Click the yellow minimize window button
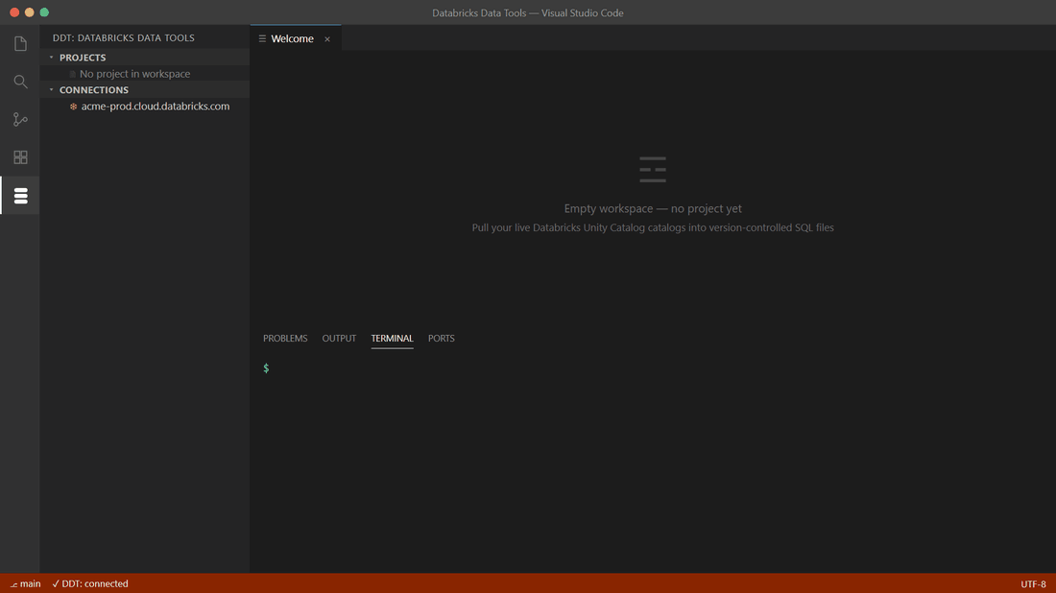The image size is (1056, 593). 29,12
